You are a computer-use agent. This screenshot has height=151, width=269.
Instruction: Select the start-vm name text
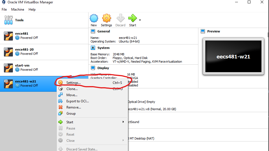tap(22, 65)
